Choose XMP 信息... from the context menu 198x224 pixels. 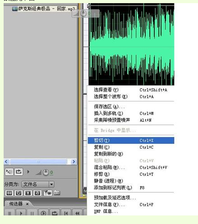[131, 211]
